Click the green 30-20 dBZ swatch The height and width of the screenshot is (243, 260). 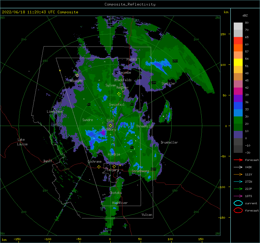pos(238,120)
